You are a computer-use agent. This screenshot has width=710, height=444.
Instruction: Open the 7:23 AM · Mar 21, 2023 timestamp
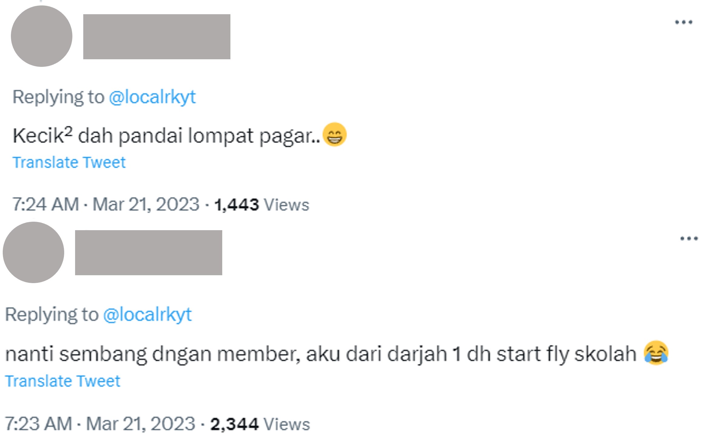(100, 424)
